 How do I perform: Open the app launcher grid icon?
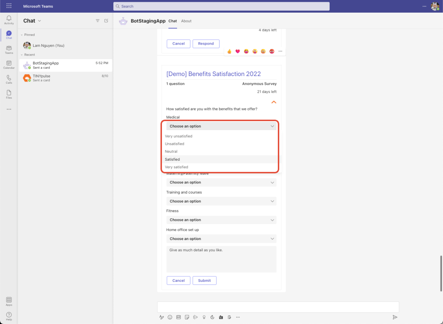coord(9,6)
